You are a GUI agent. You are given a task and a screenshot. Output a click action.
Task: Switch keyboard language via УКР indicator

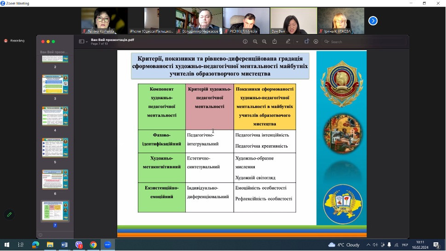(x=405, y=245)
